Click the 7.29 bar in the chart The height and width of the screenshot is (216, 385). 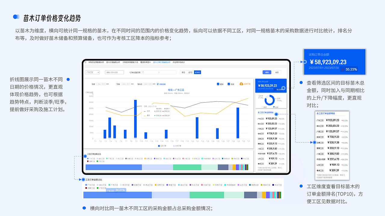[238, 123]
